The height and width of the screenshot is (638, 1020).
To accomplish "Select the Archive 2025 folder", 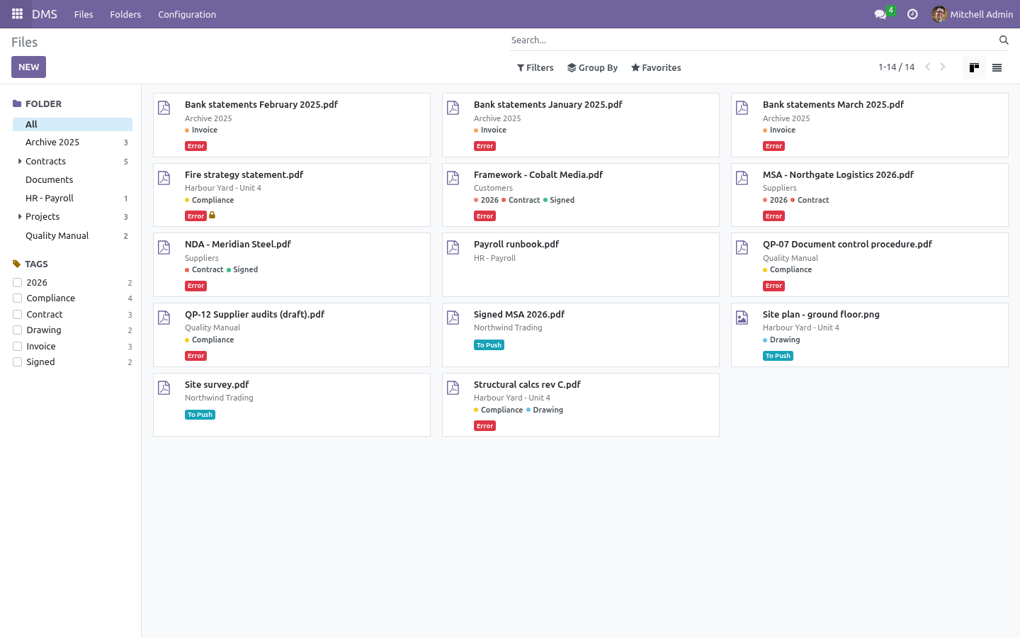I will pos(72,142).
